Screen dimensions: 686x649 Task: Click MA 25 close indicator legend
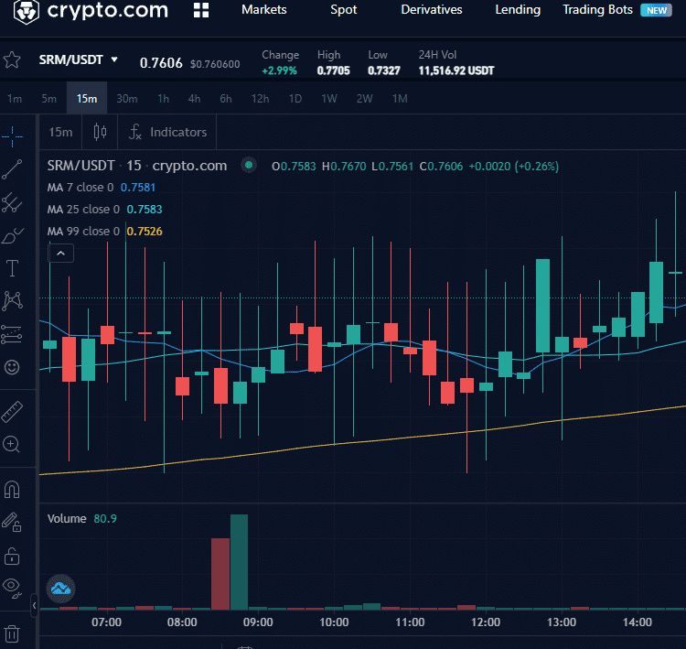click(x=104, y=210)
